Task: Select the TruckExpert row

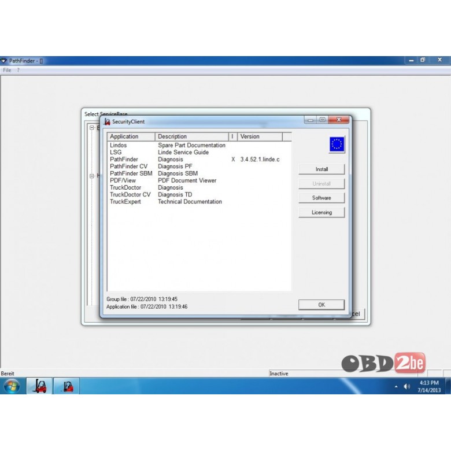Action: (x=199, y=202)
